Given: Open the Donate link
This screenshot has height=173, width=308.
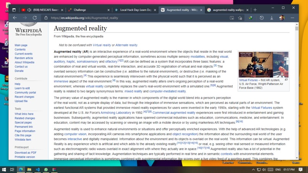Looking at the screenshot, I should (19, 71).
